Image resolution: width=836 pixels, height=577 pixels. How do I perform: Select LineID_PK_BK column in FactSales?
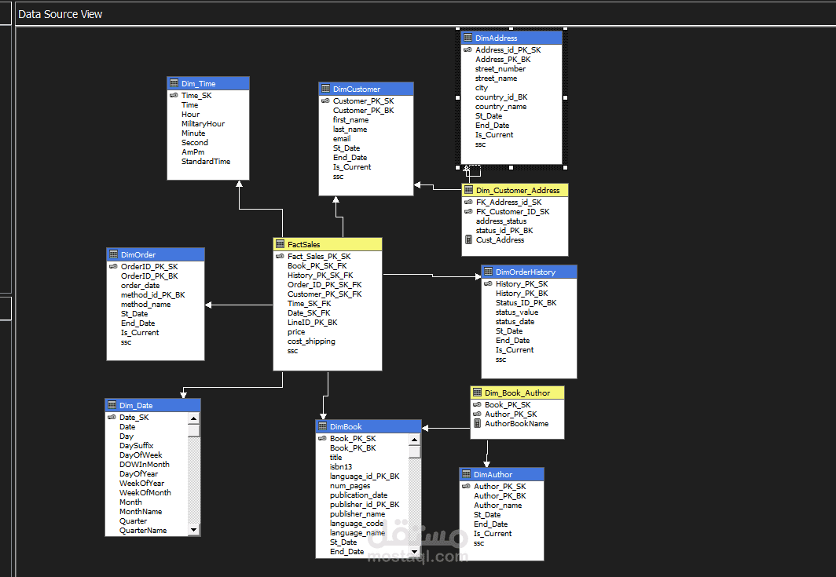coord(313,323)
